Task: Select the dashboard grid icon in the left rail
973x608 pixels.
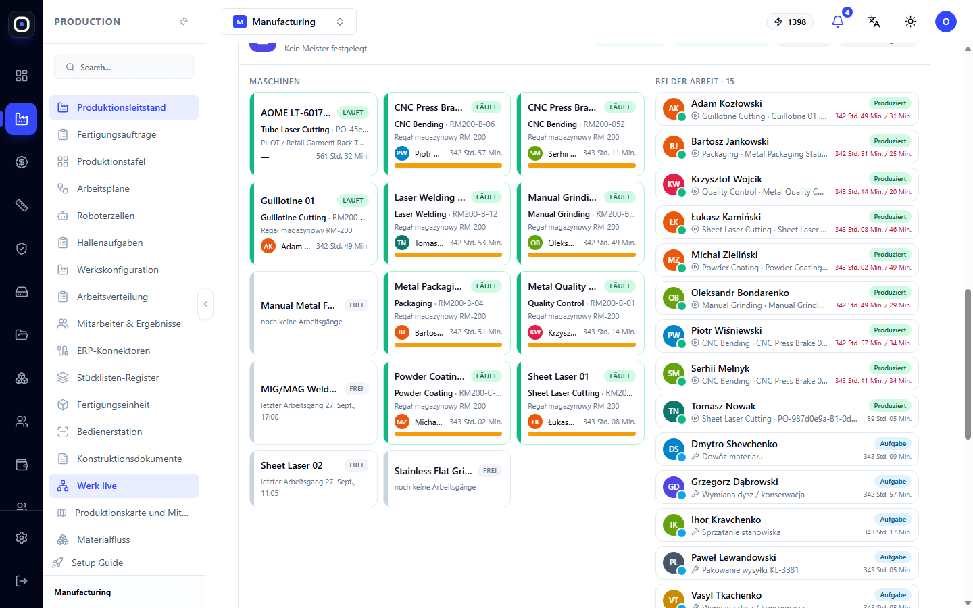Action: tap(22, 76)
